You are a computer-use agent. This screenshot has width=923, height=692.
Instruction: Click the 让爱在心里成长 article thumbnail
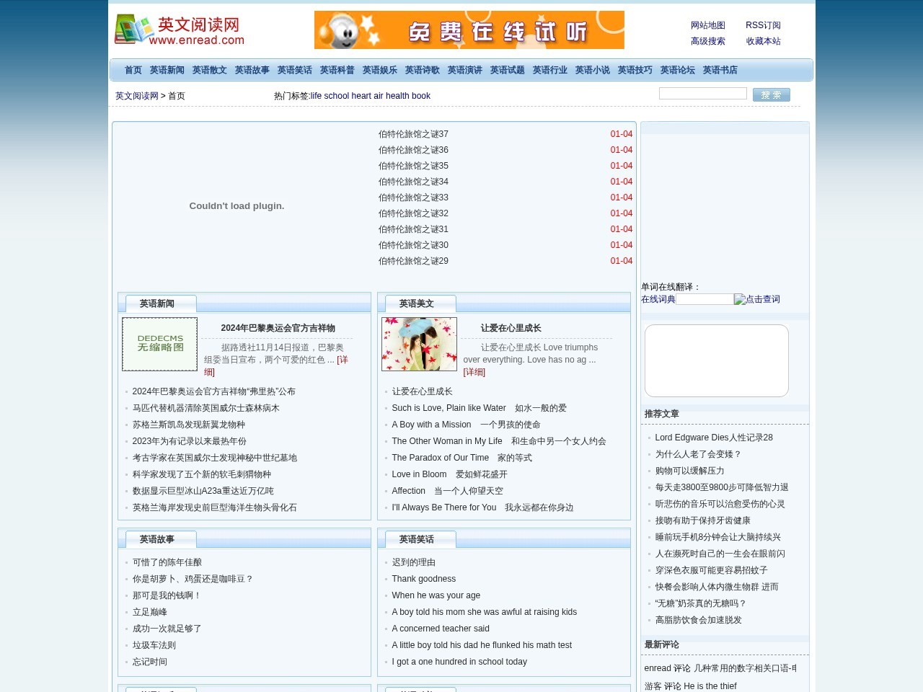[x=418, y=344]
